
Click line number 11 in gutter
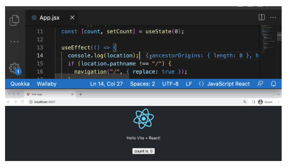coord(40,31)
